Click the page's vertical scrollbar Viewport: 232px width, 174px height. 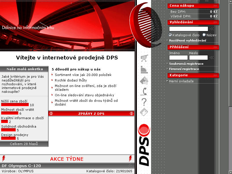[230, 87]
